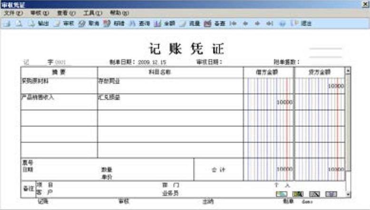Open the 查看 menu
This screenshot has width=370, height=210.
[x=66, y=13]
